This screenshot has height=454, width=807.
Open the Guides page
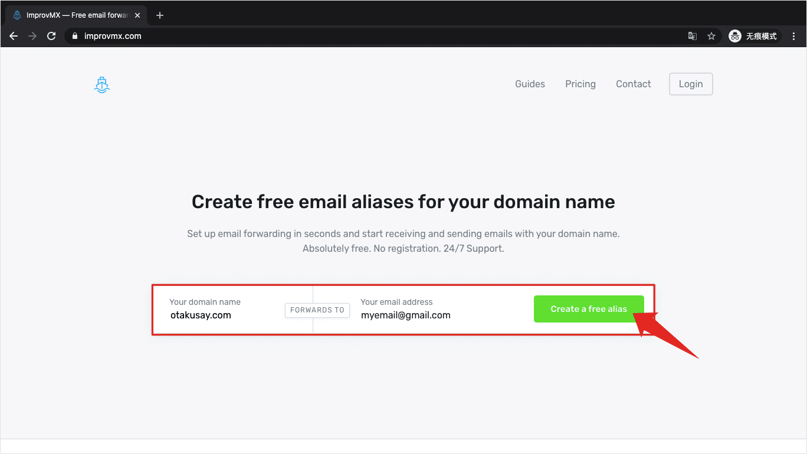tap(530, 84)
